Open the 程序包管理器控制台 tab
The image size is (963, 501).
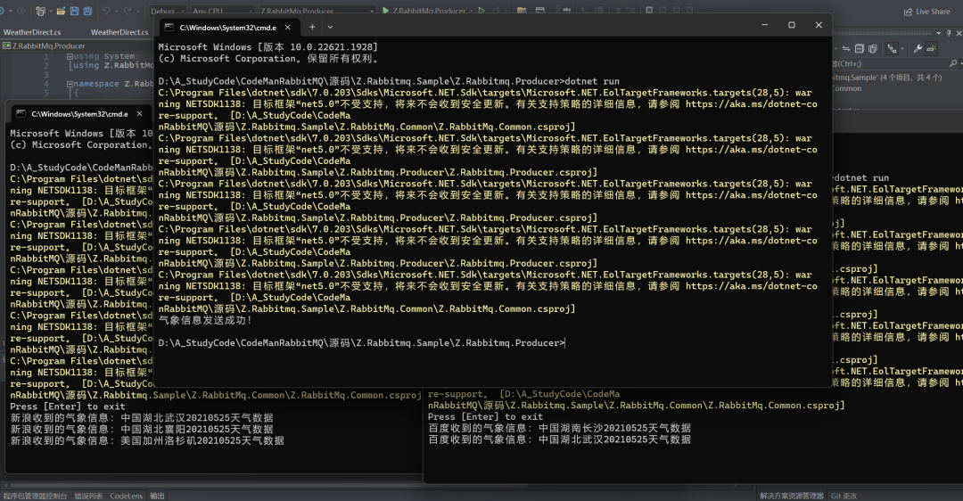[x=35, y=496]
